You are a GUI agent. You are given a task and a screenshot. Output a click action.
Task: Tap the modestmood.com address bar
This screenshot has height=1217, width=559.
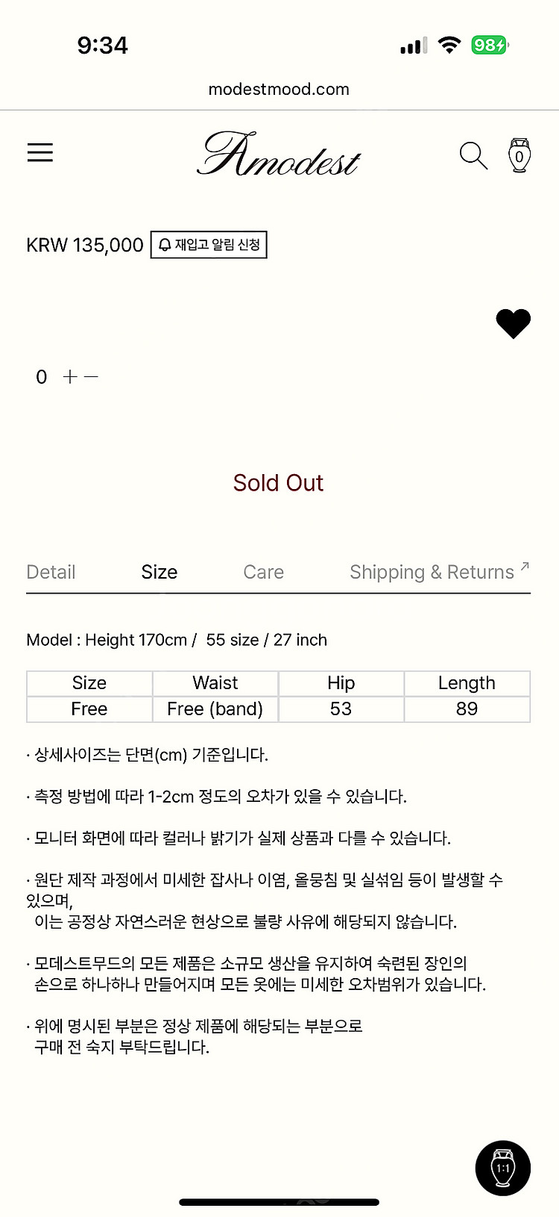click(279, 90)
